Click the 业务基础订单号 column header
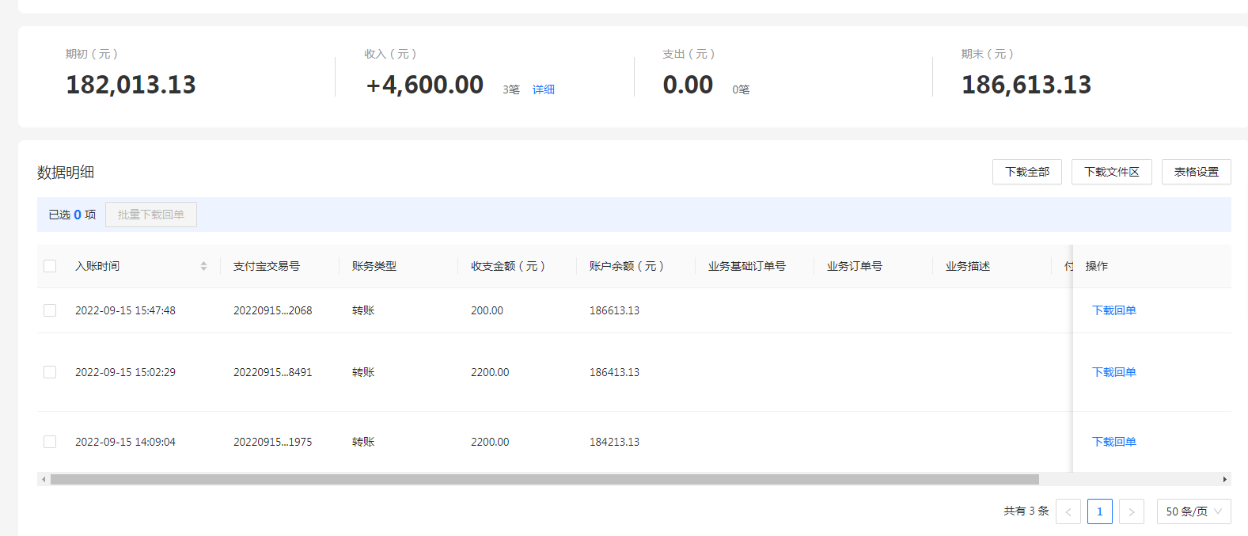Image resolution: width=1248 pixels, height=536 pixels. click(x=747, y=266)
